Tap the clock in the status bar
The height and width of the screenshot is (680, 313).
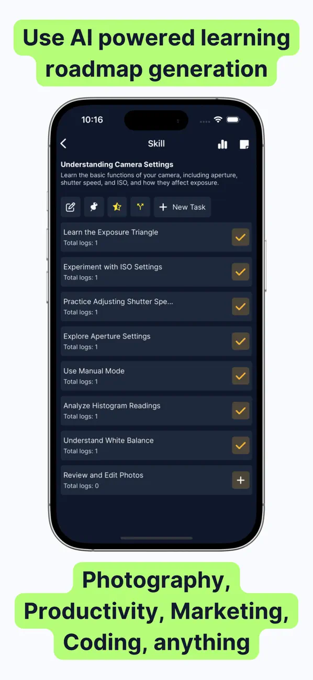coord(92,119)
